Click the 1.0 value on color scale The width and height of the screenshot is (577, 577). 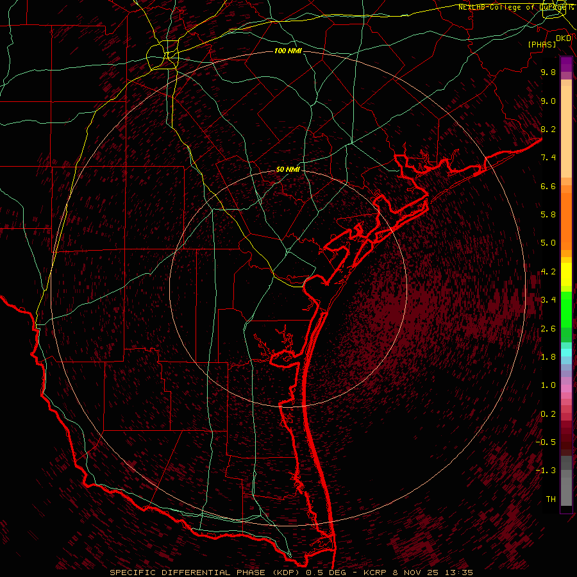click(x=548, y=385)
